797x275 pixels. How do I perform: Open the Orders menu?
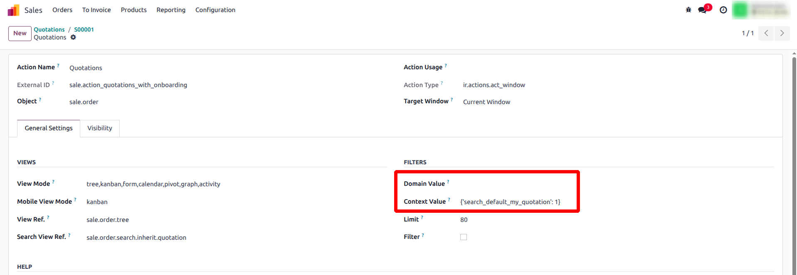(x=62, y=10)
